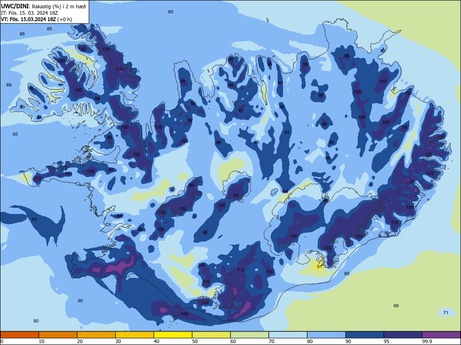Image resolution: width=461 pixels, height=345 pixels.
Task: Click the '92' value at the northeast peninsula
Action: 383,51
